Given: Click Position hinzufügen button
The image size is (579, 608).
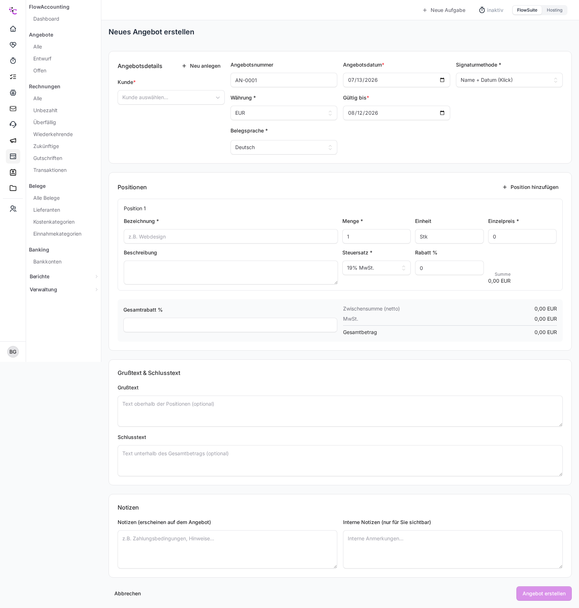Looking at the screenshot, I should [530, 187].
